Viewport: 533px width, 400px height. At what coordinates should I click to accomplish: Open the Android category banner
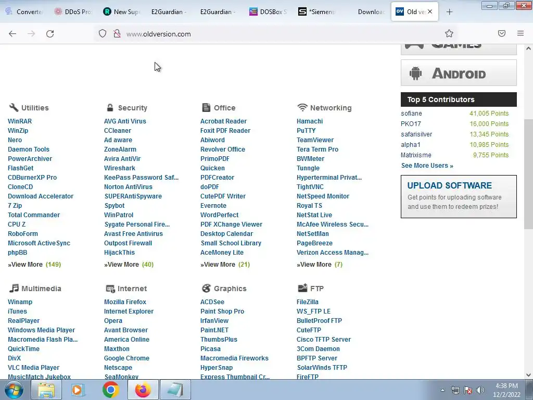(459, 73)
